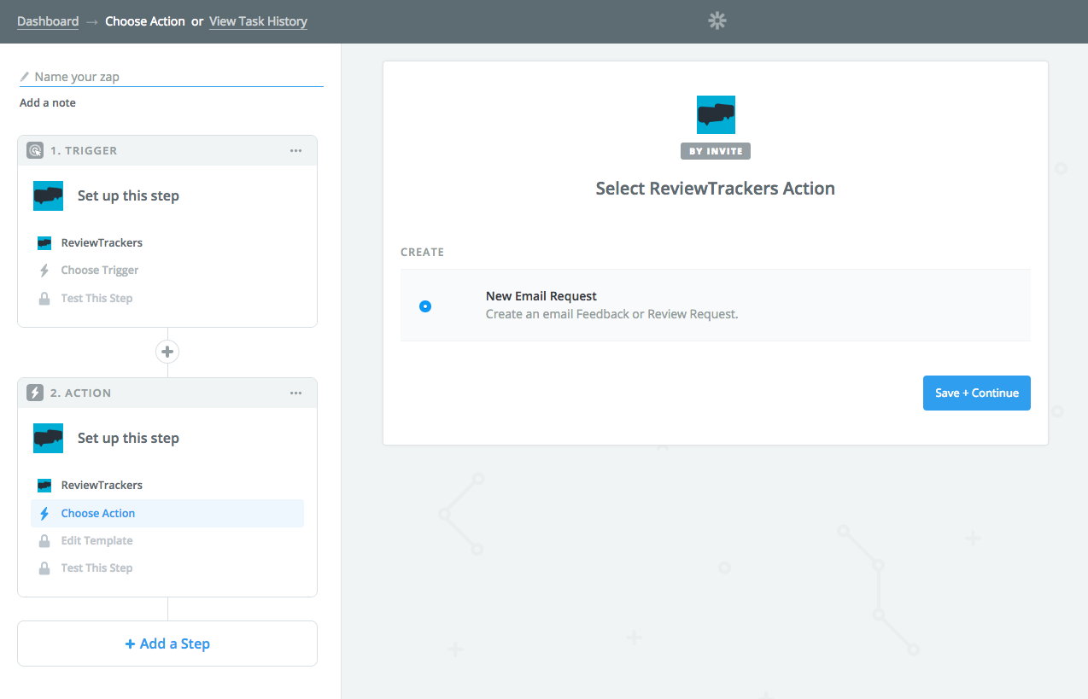This screenshot has height=699, width=1088.
Task: Open the Action step three-dots menu
Action: coord(295,393)
